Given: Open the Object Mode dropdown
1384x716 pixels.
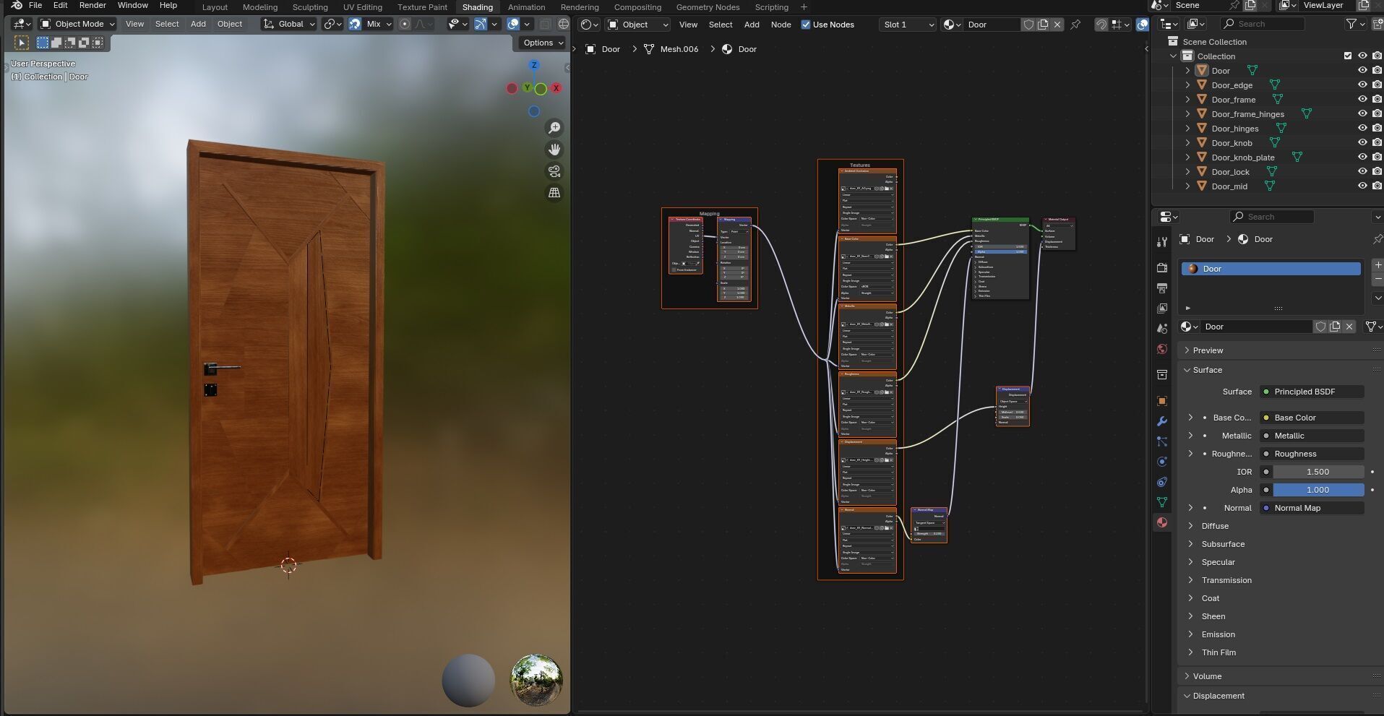Looking at the screenshot, I should [x=77, y=24].
